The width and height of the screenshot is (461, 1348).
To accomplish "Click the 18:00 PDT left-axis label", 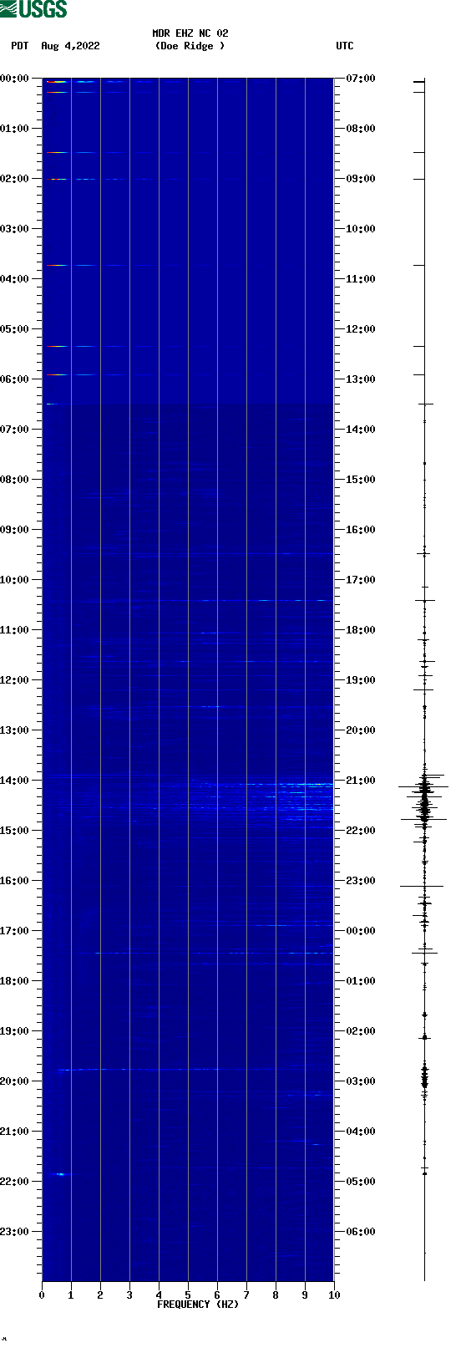I will click(x=14, y=981).
